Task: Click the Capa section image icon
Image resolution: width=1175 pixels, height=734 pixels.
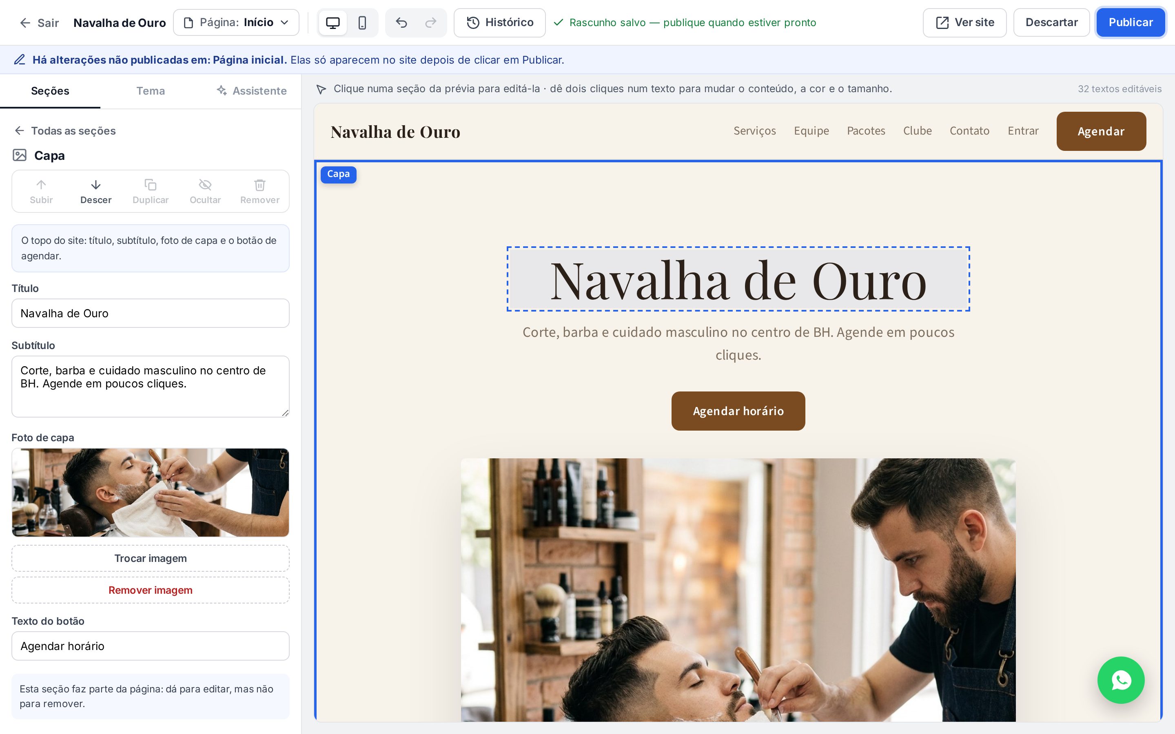Action: [20, 155]
